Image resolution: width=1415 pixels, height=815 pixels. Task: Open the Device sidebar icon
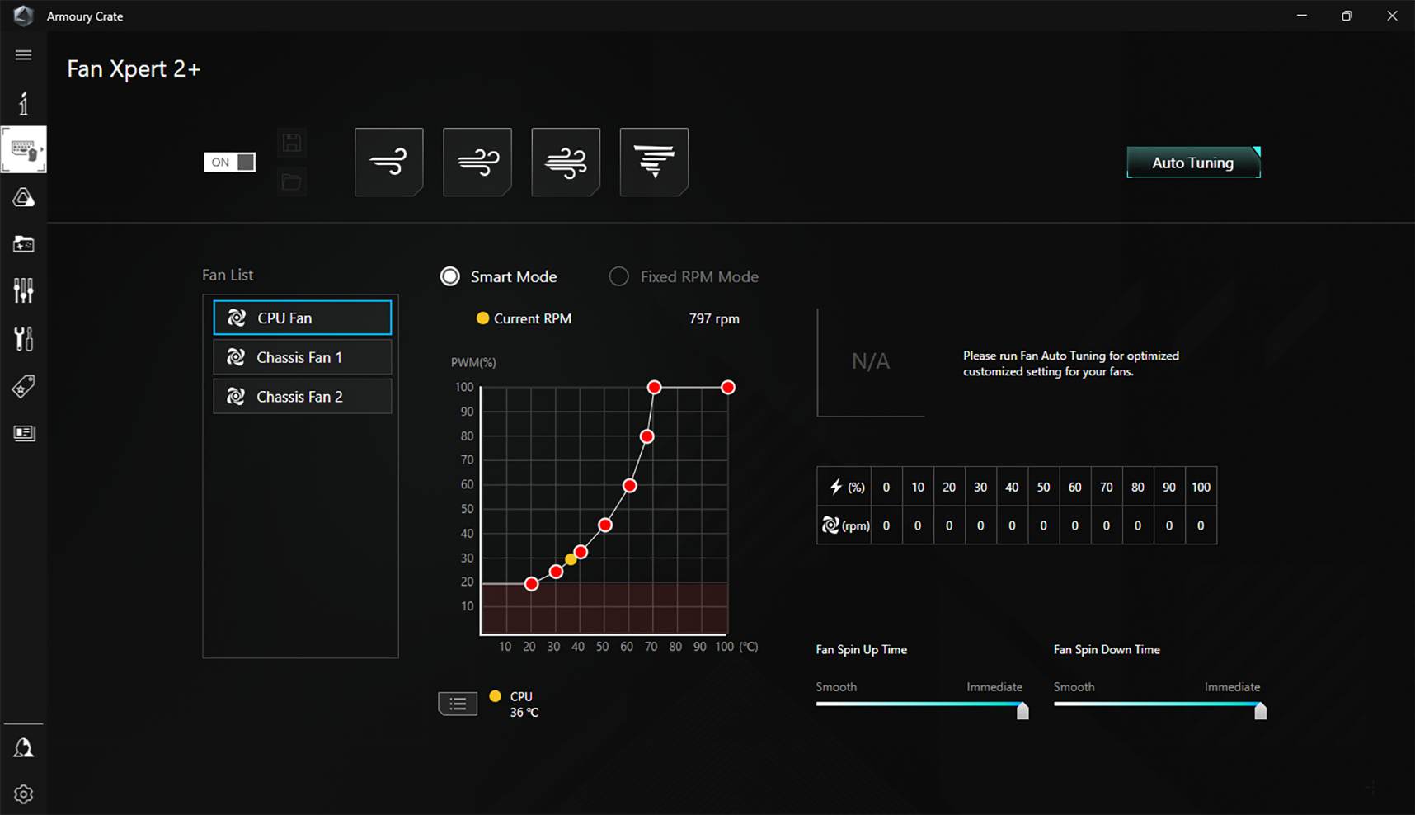(23, 150)
